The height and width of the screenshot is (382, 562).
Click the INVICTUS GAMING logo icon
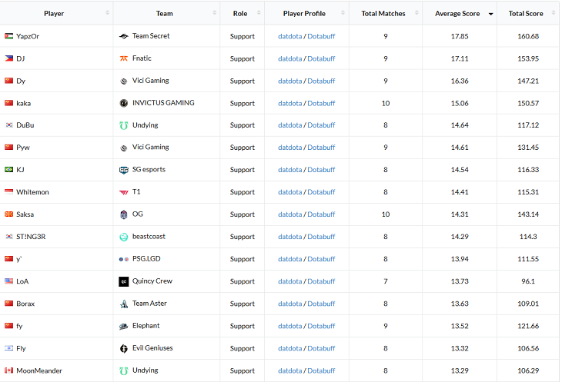tap(124, 103)
